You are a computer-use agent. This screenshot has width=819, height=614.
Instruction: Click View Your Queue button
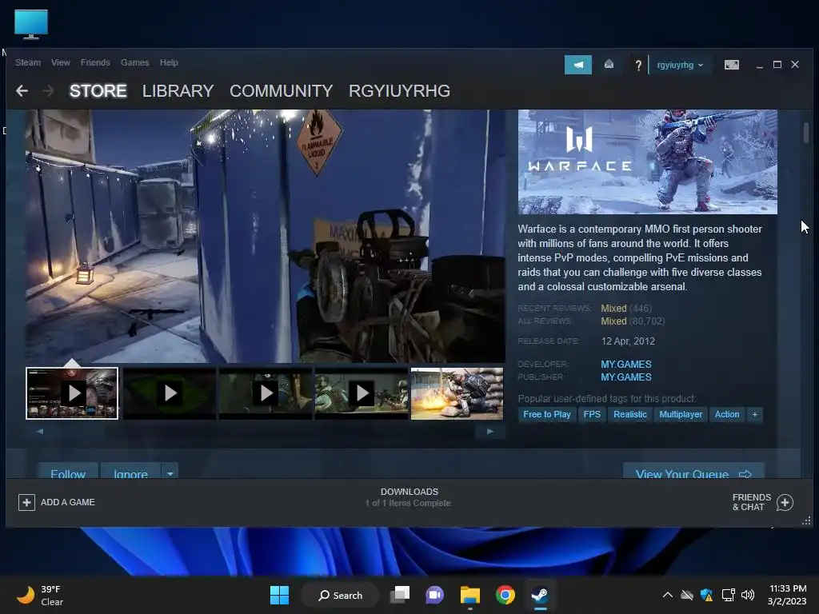693,471
